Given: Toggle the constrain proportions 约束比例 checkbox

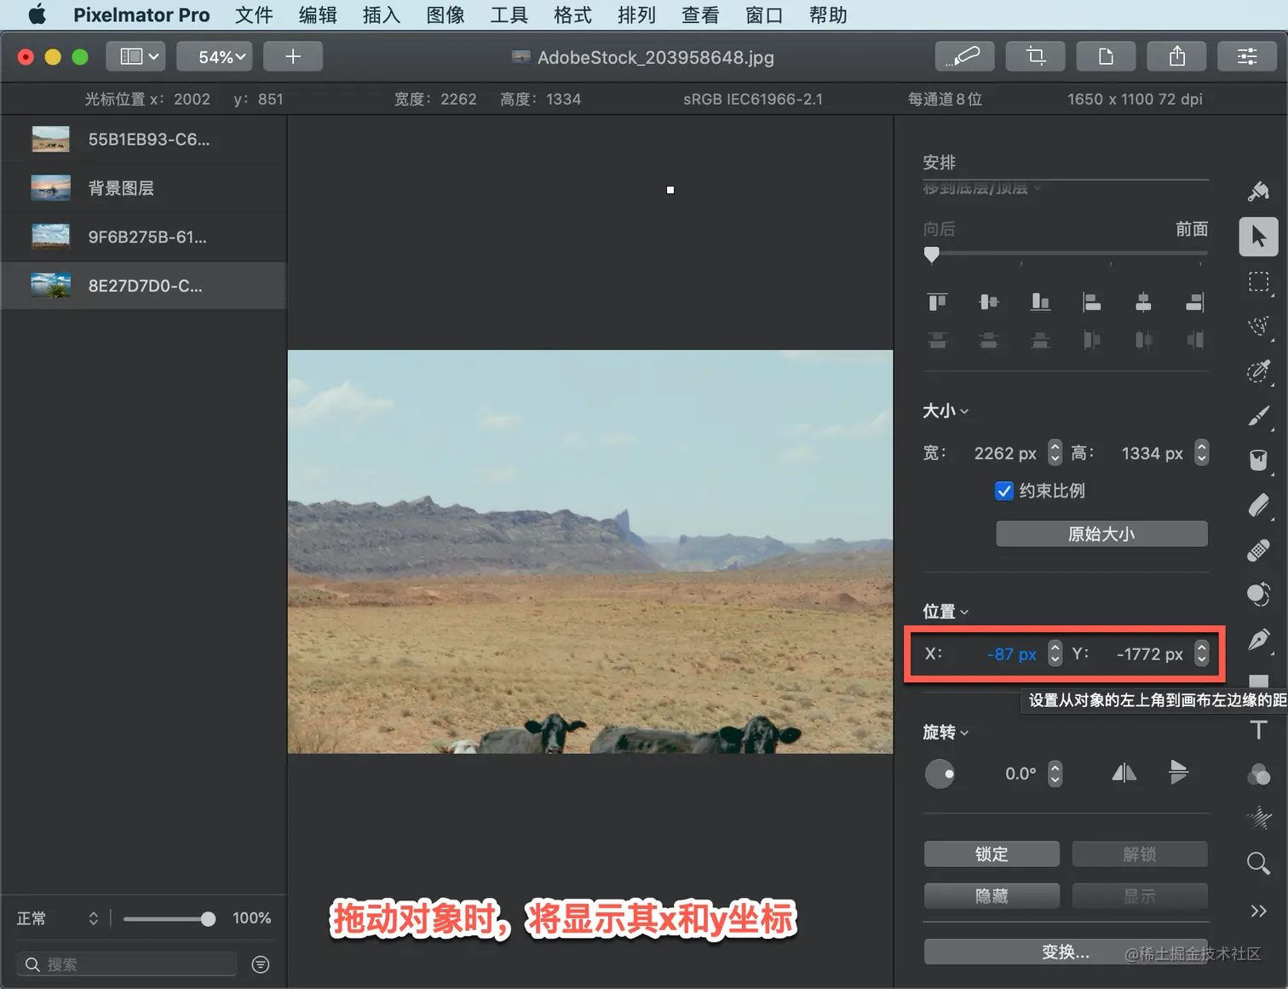Looking at the screenshot, I should point(1004,491).
